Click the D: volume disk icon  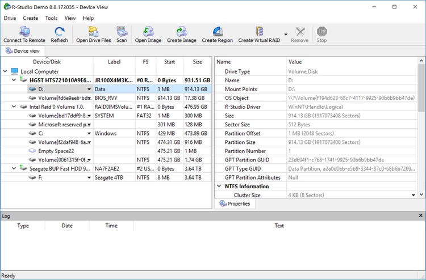click(32, 89)
